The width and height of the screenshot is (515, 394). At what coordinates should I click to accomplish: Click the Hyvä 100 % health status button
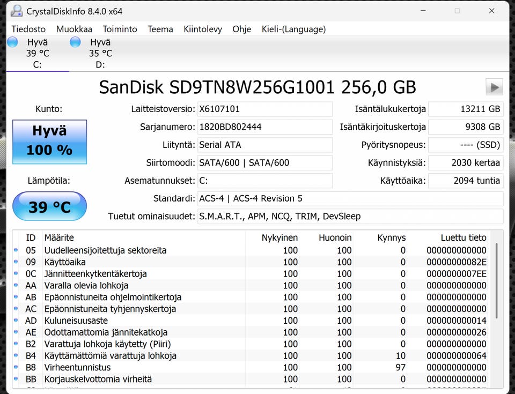49,142
